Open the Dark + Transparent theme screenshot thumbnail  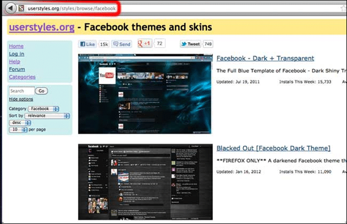pyautogui.click(x=145, y=94)
